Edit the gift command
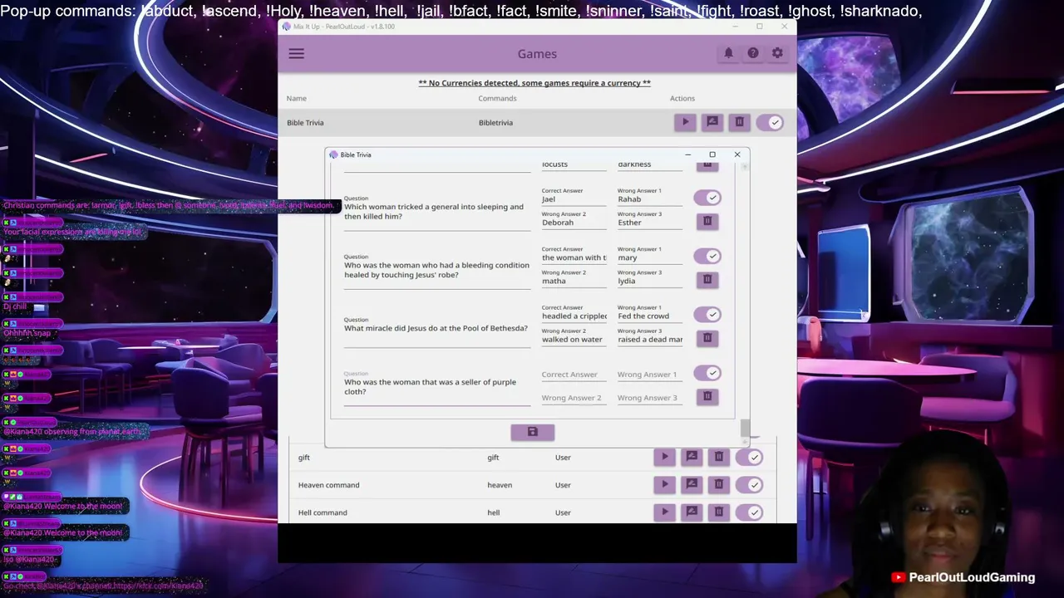Image resolution: width=1064 pixels, height=598 pixels. (692, 457)
